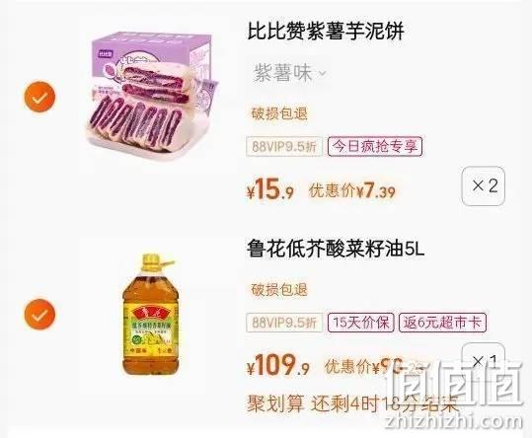Tap the 聚划算 countdown notice
The image size is (532, 438).
click(353, 403)
